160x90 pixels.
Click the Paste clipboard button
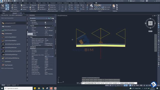114,6
